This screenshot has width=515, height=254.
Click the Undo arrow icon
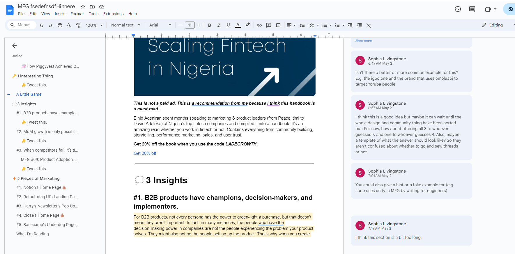(x=41, y=25)
